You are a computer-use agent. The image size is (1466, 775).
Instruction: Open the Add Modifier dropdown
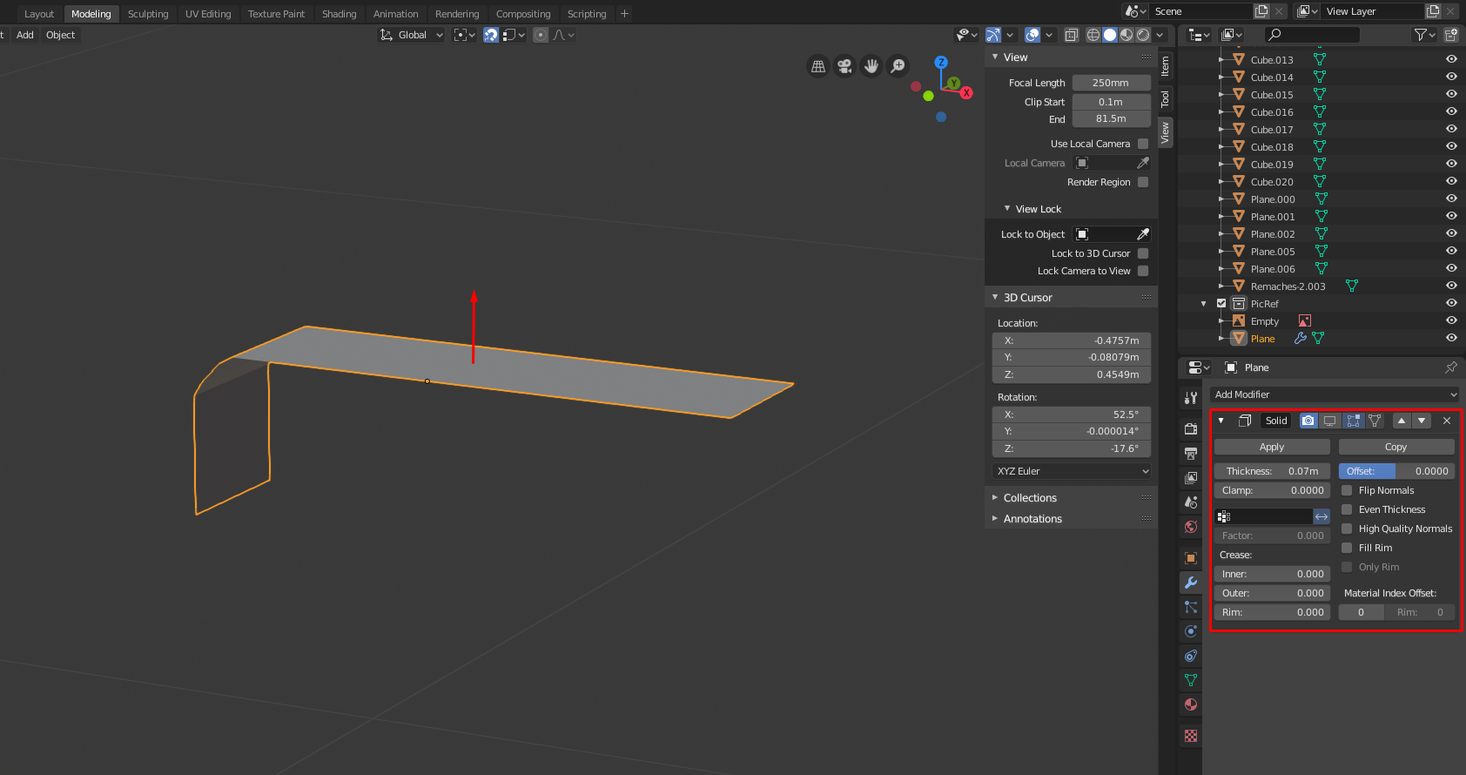pos(1335,394)
